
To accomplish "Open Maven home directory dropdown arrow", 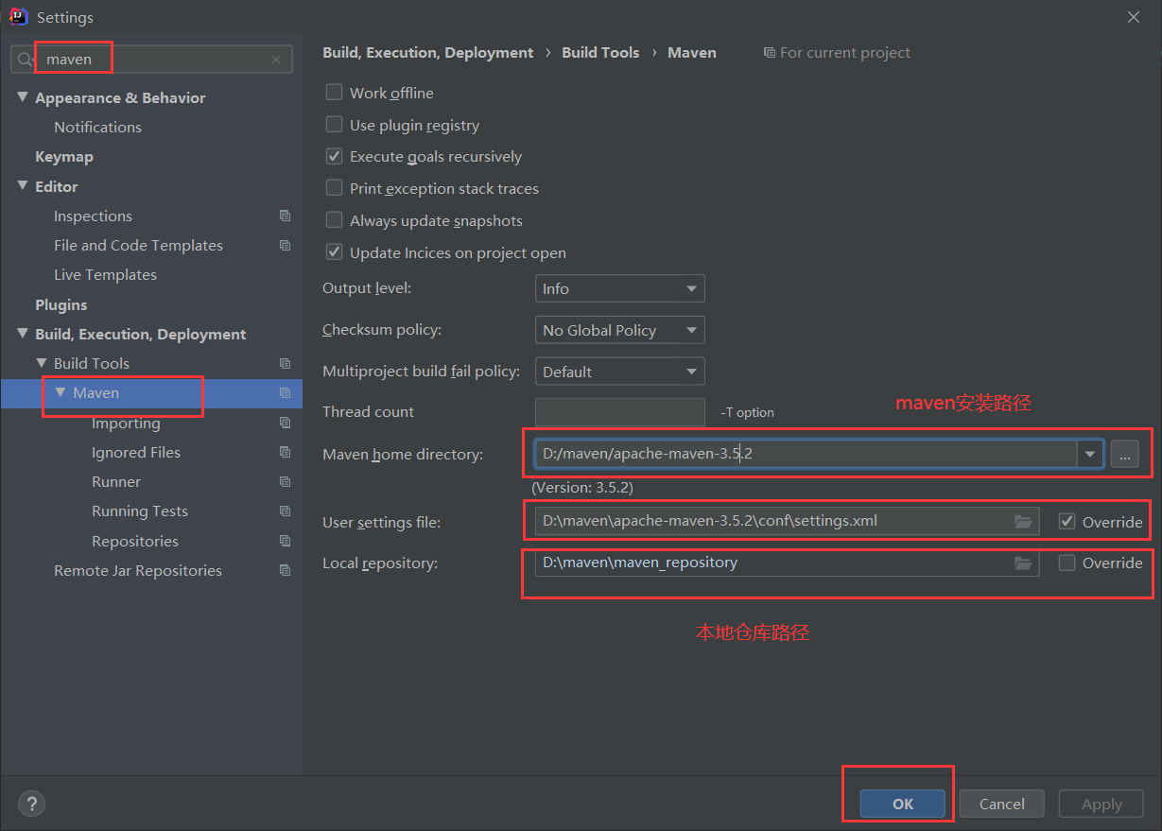I will click(1090, 454).
